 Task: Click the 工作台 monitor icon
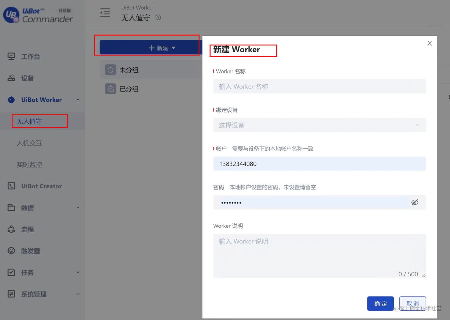point(11,56)
